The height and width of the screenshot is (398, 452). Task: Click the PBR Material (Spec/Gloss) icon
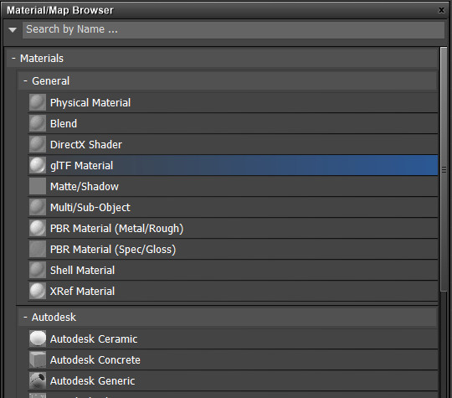pyautogui.click(x=38, y=249)
